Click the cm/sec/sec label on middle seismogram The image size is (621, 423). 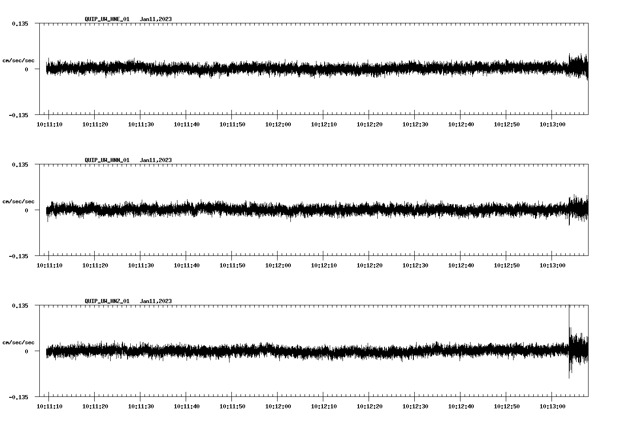tap(19, 201)
